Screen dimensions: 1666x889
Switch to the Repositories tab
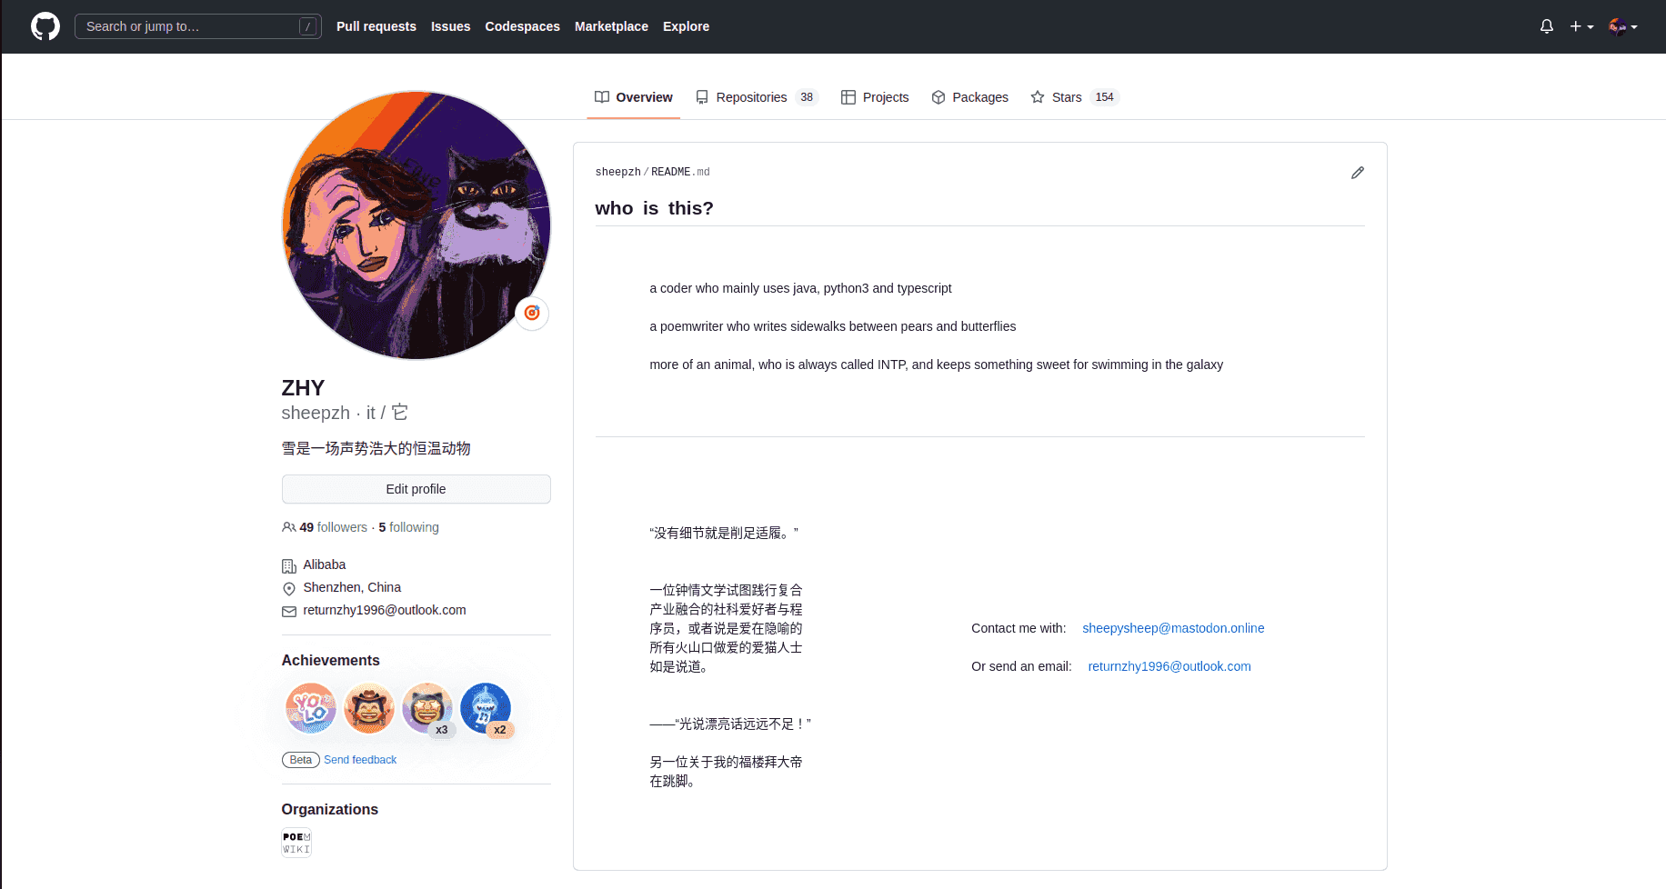(x=757, y=97)
